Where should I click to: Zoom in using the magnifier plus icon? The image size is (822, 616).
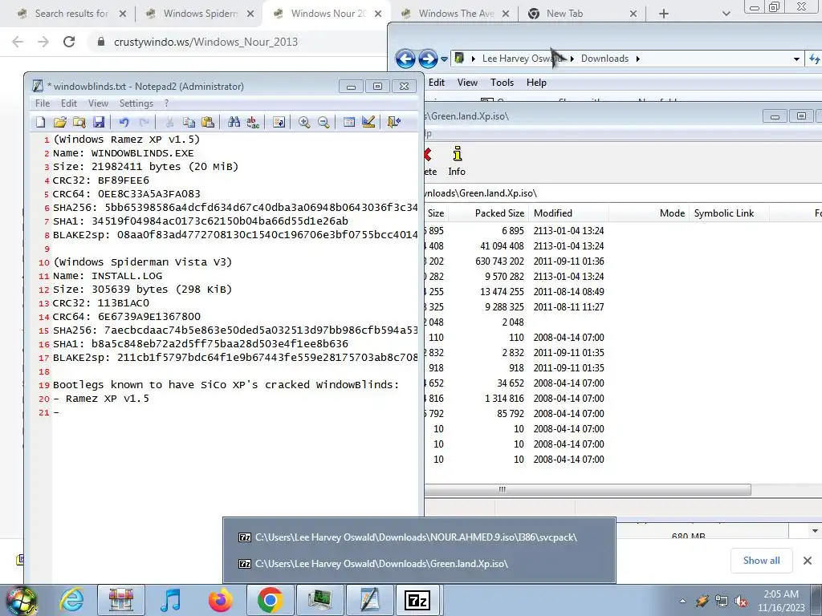pyautogui.click(x=304, y=122)
